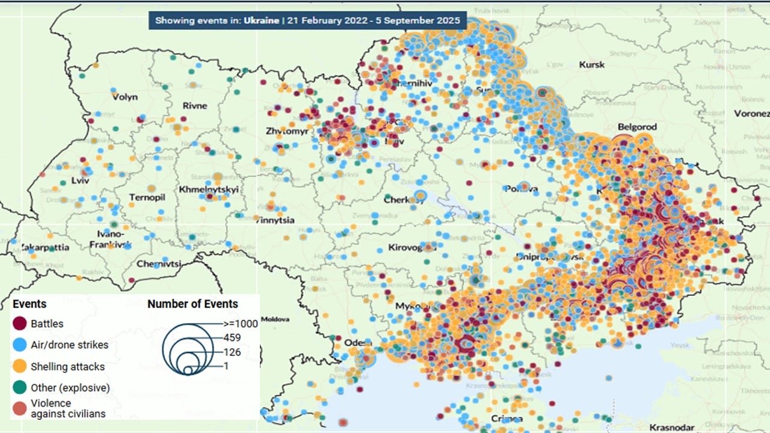
Task: Click the Number of Events legend heading
Action: pos(192,304)
